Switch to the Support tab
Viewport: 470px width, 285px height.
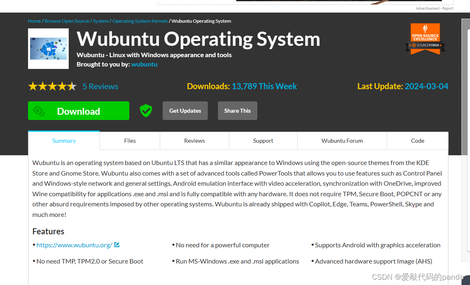pyautogui.click(x=263, y=141)
